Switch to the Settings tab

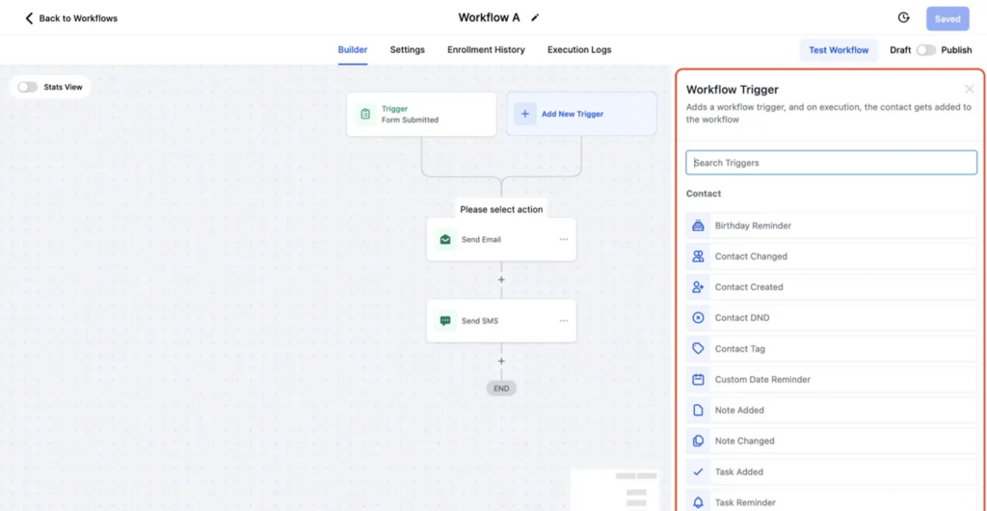[407, 50]
